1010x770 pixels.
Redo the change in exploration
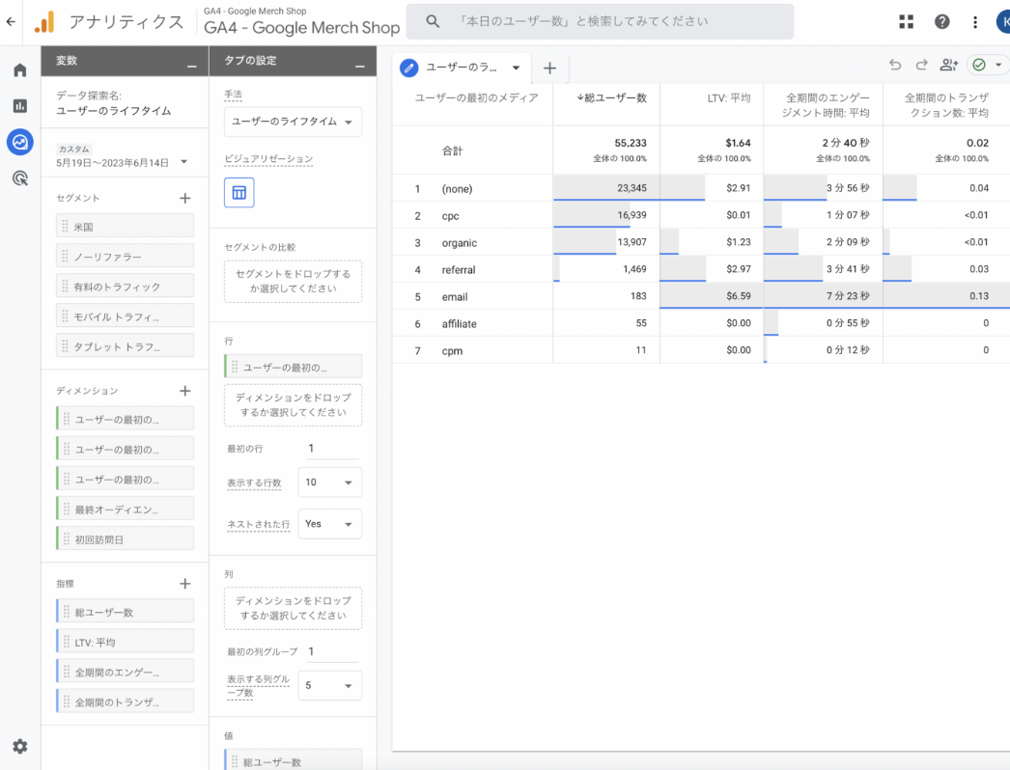pos(921,65)
